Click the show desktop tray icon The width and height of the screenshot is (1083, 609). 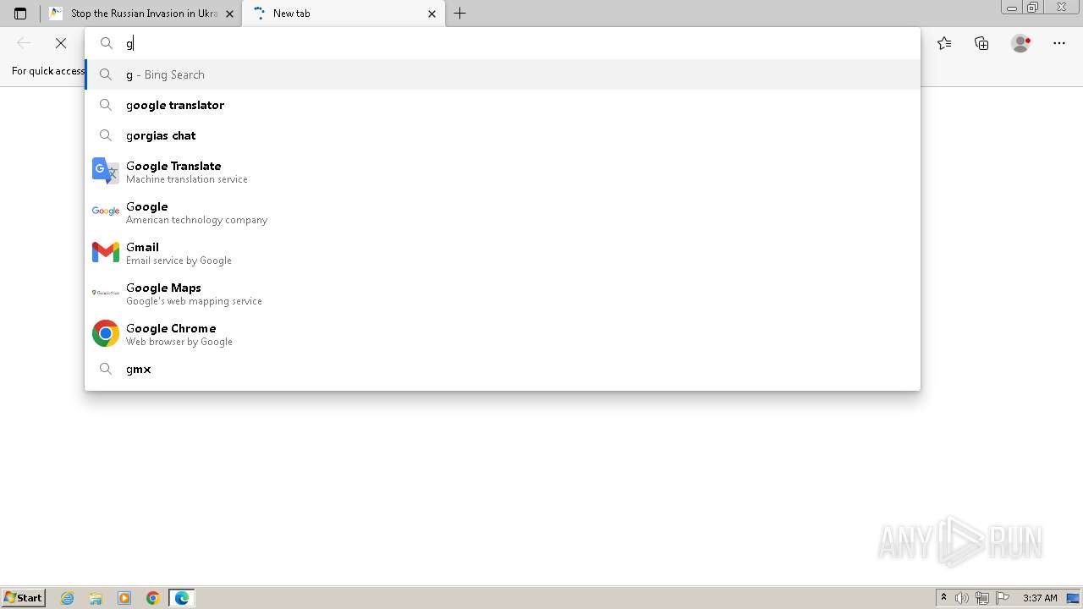1074,598
